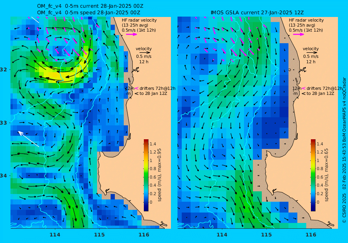348x243 pixels.
Task: Click the 'IMOS GSLA current 27-Jan-2025 12Z' title
Action: [257, 13]
